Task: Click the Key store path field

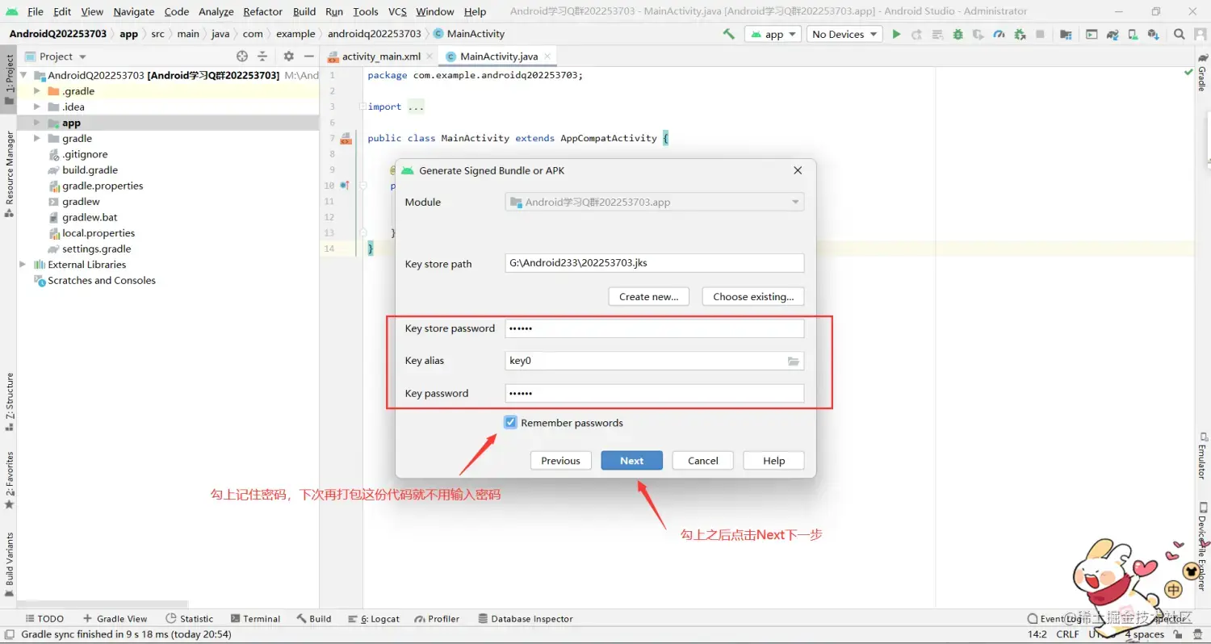Action: click(655, 263)
